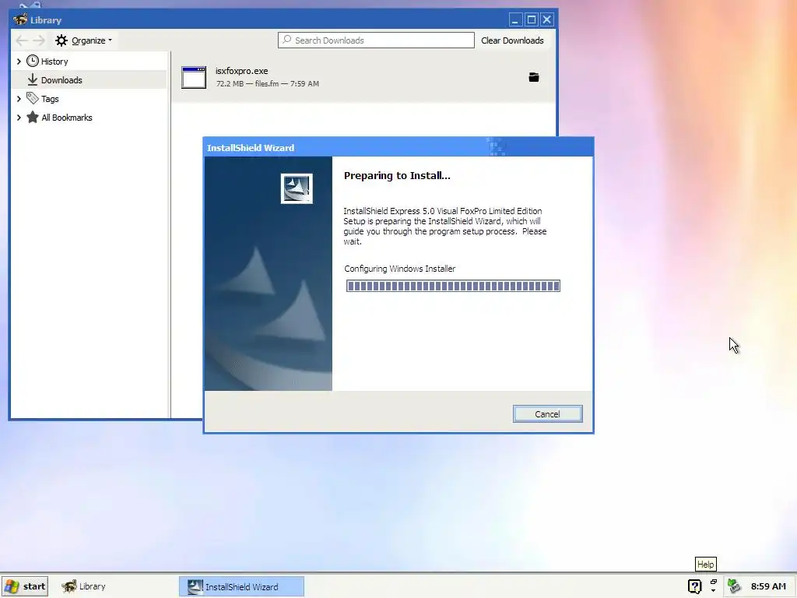Click the 8:59 AM taskbar clock
Screen dimensions: 797x598
point(768,586)
